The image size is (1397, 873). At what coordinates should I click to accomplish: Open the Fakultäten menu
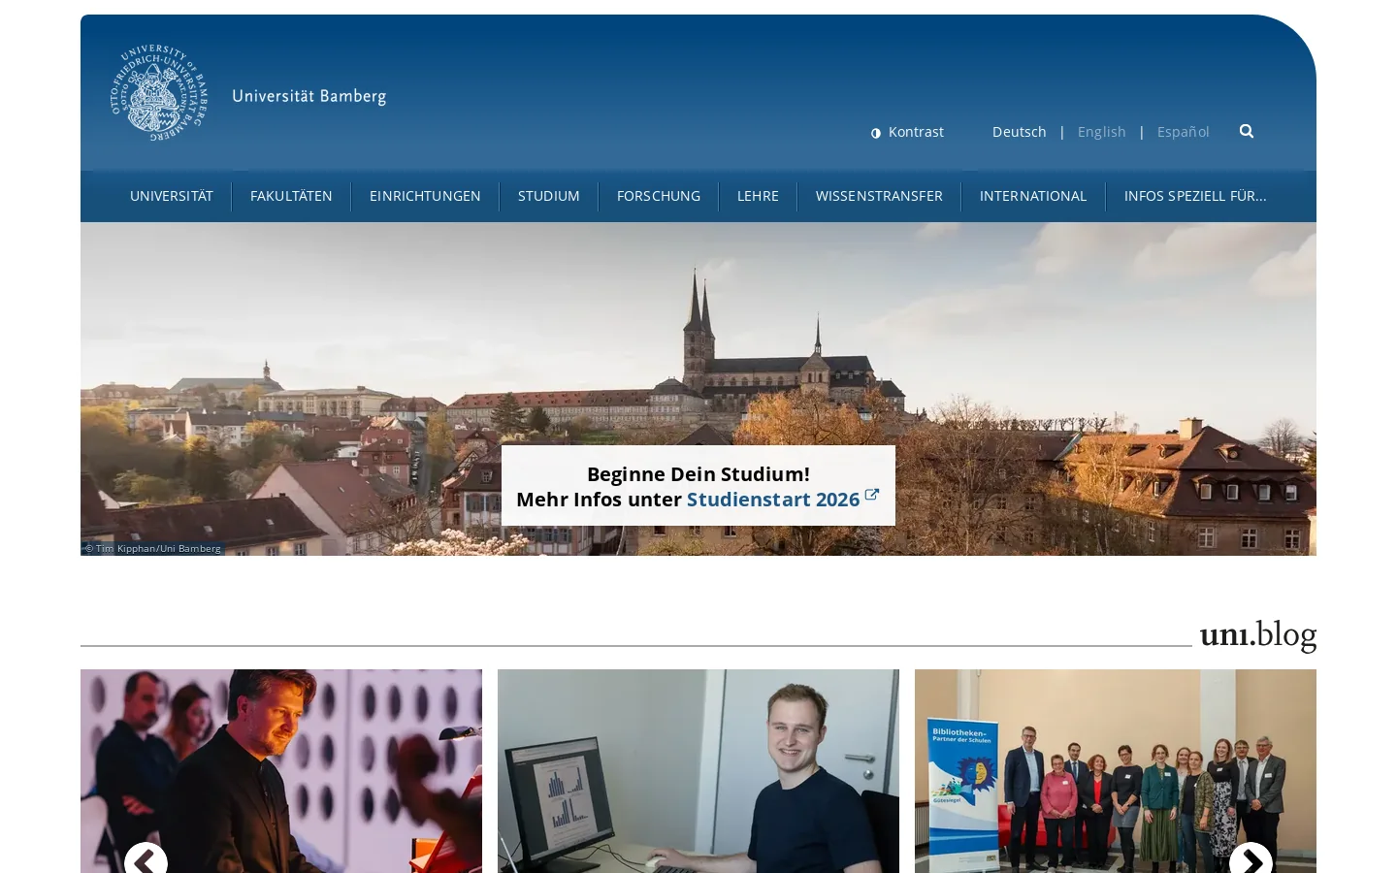pyautogui.click(x=291, y=196)
